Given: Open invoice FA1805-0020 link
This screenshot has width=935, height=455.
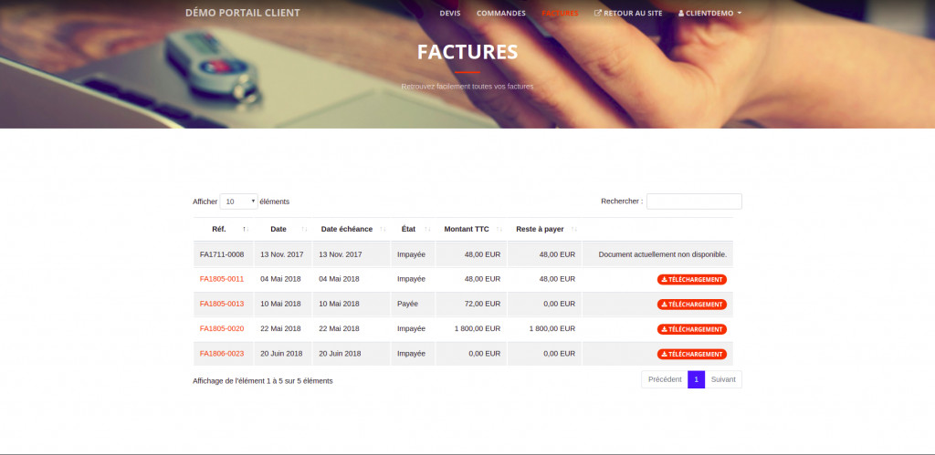Looking at the screenshot, I should click(x=222, y=329).
